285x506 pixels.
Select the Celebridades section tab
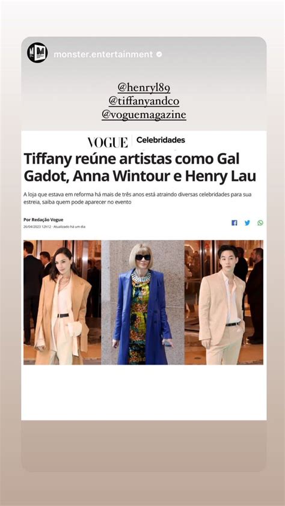pyautogui.click(x=161, y=140)
